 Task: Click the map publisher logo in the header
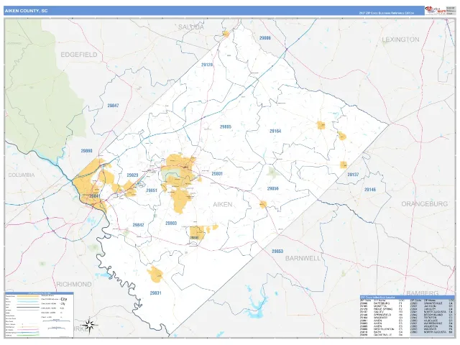435,11
